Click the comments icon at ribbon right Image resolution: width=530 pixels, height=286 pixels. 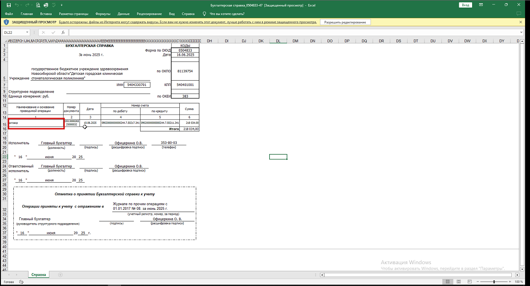(519, 14)
